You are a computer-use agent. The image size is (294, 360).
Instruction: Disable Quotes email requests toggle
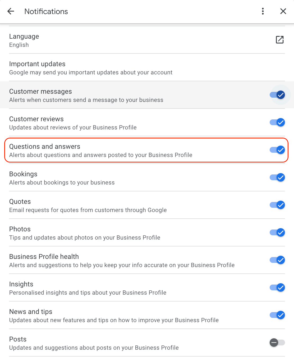(x=277, y=205)
